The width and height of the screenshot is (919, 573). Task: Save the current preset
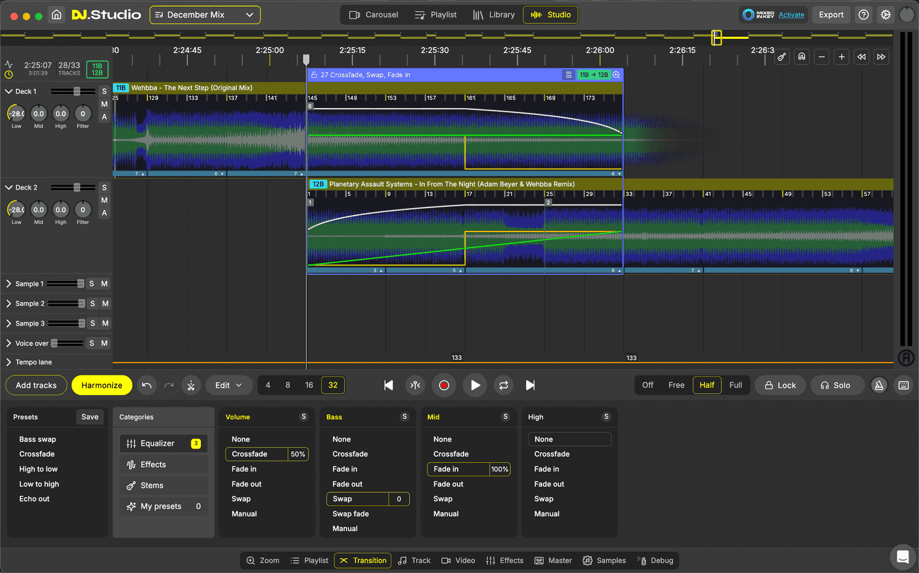coord(90,417)
